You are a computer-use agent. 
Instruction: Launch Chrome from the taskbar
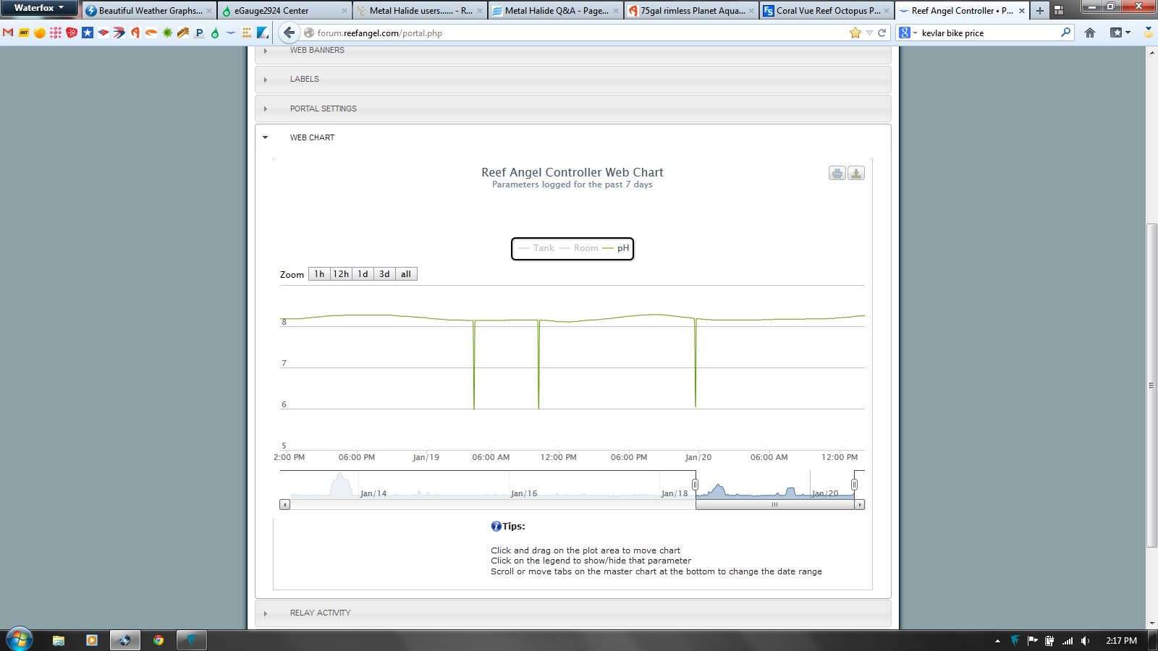tap(159, 640)
